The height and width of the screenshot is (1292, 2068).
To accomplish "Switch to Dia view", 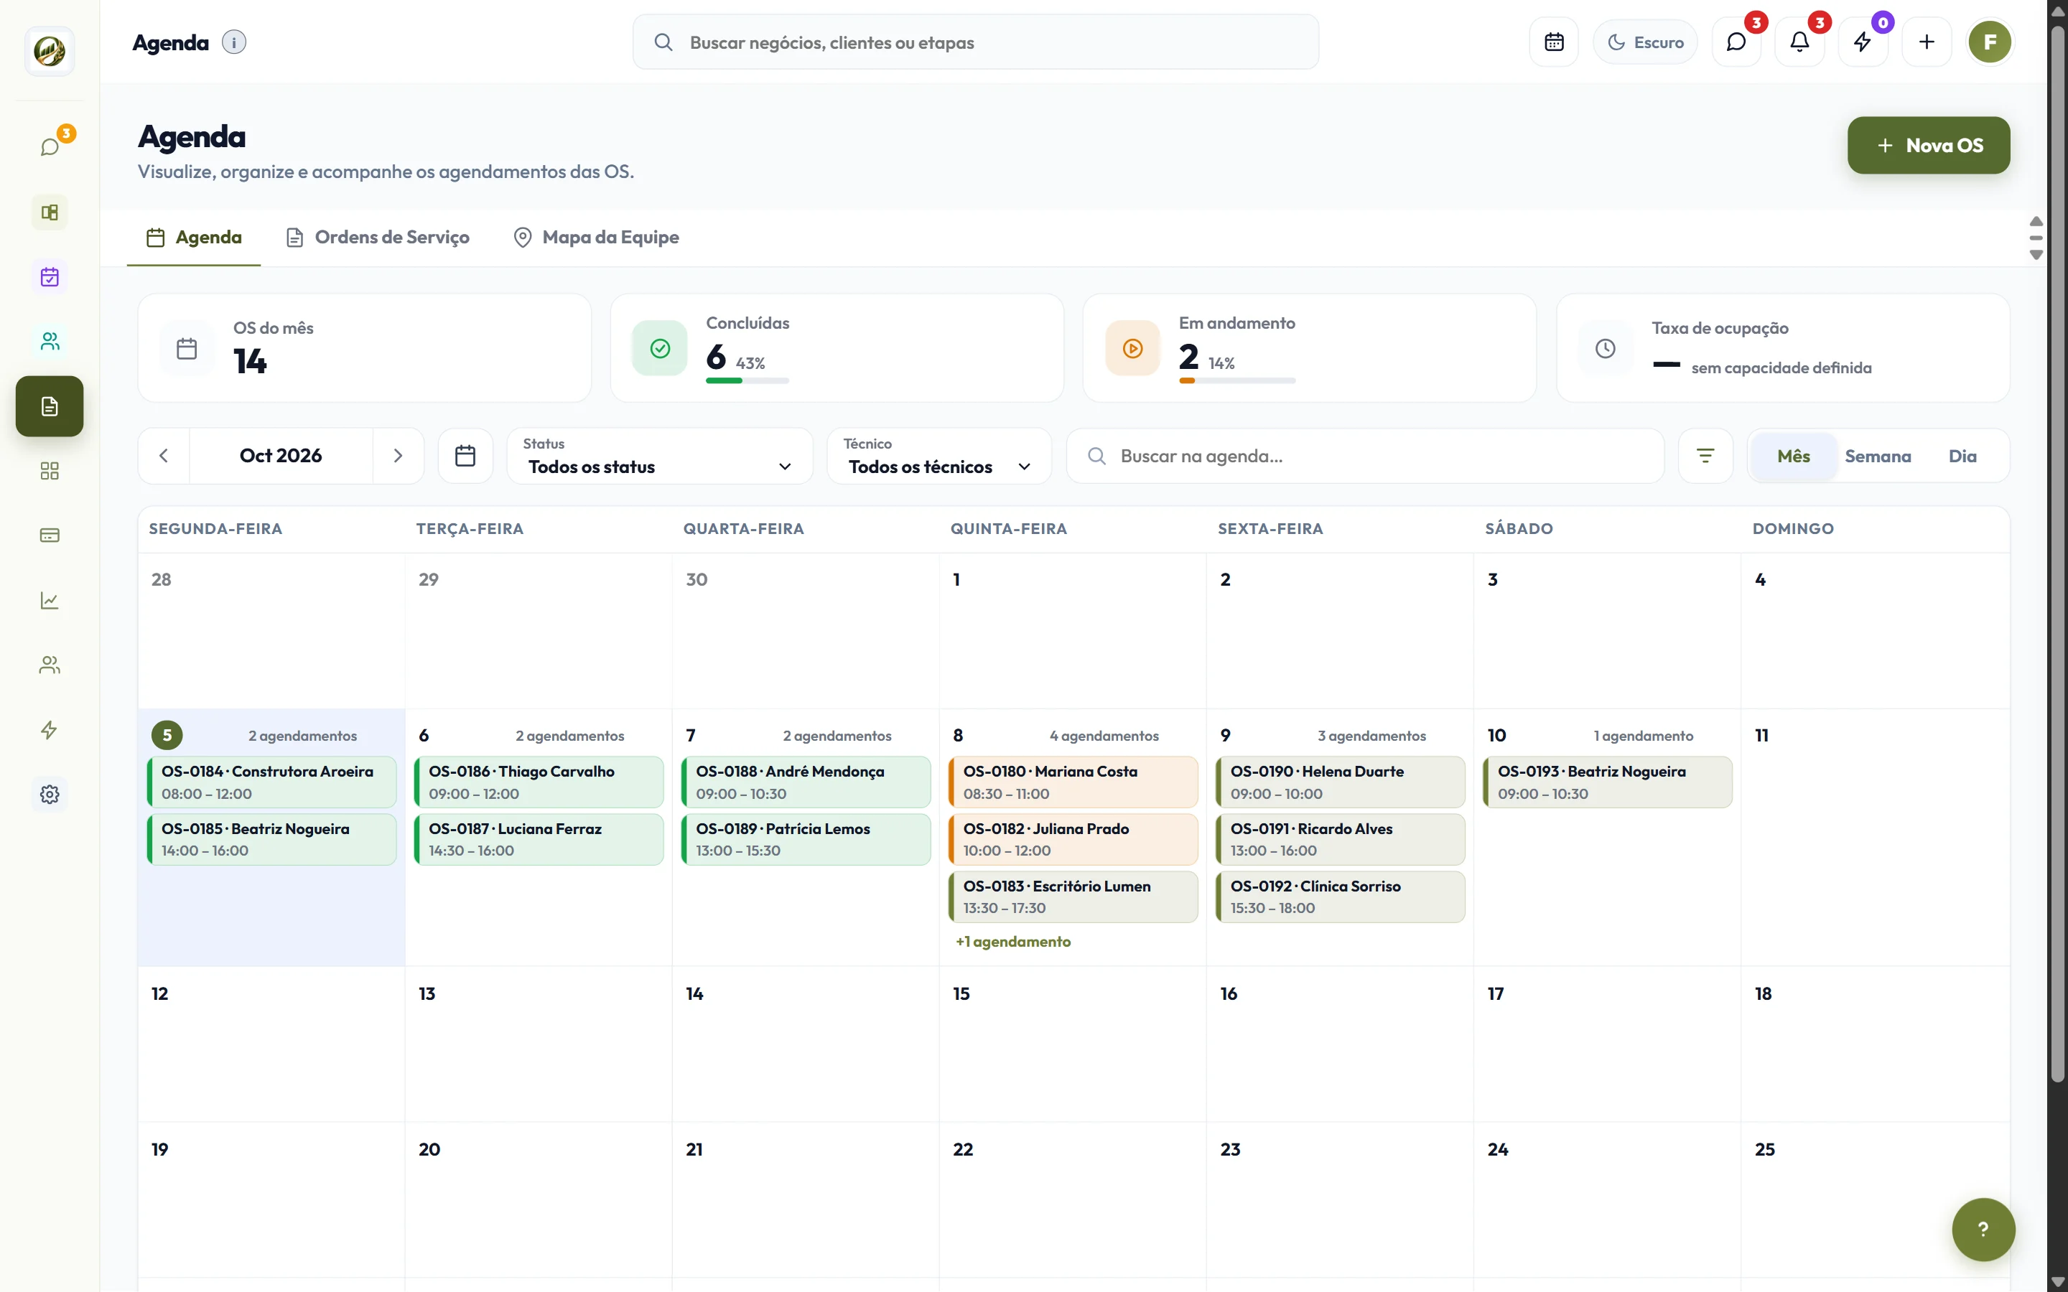I will 1962,457.
